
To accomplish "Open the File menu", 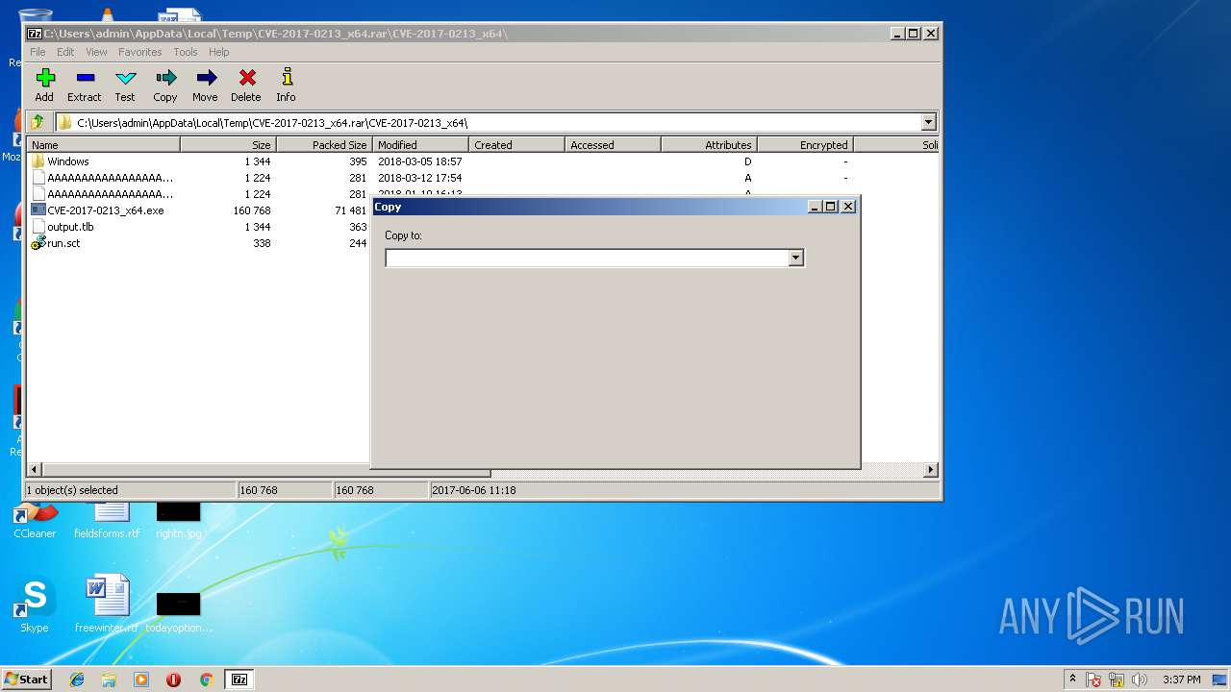I will click(38, 52).
